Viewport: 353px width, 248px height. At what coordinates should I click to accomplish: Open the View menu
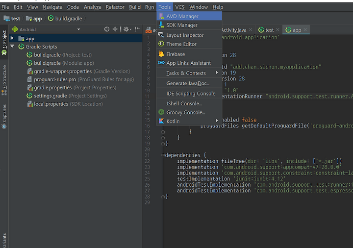32,7
